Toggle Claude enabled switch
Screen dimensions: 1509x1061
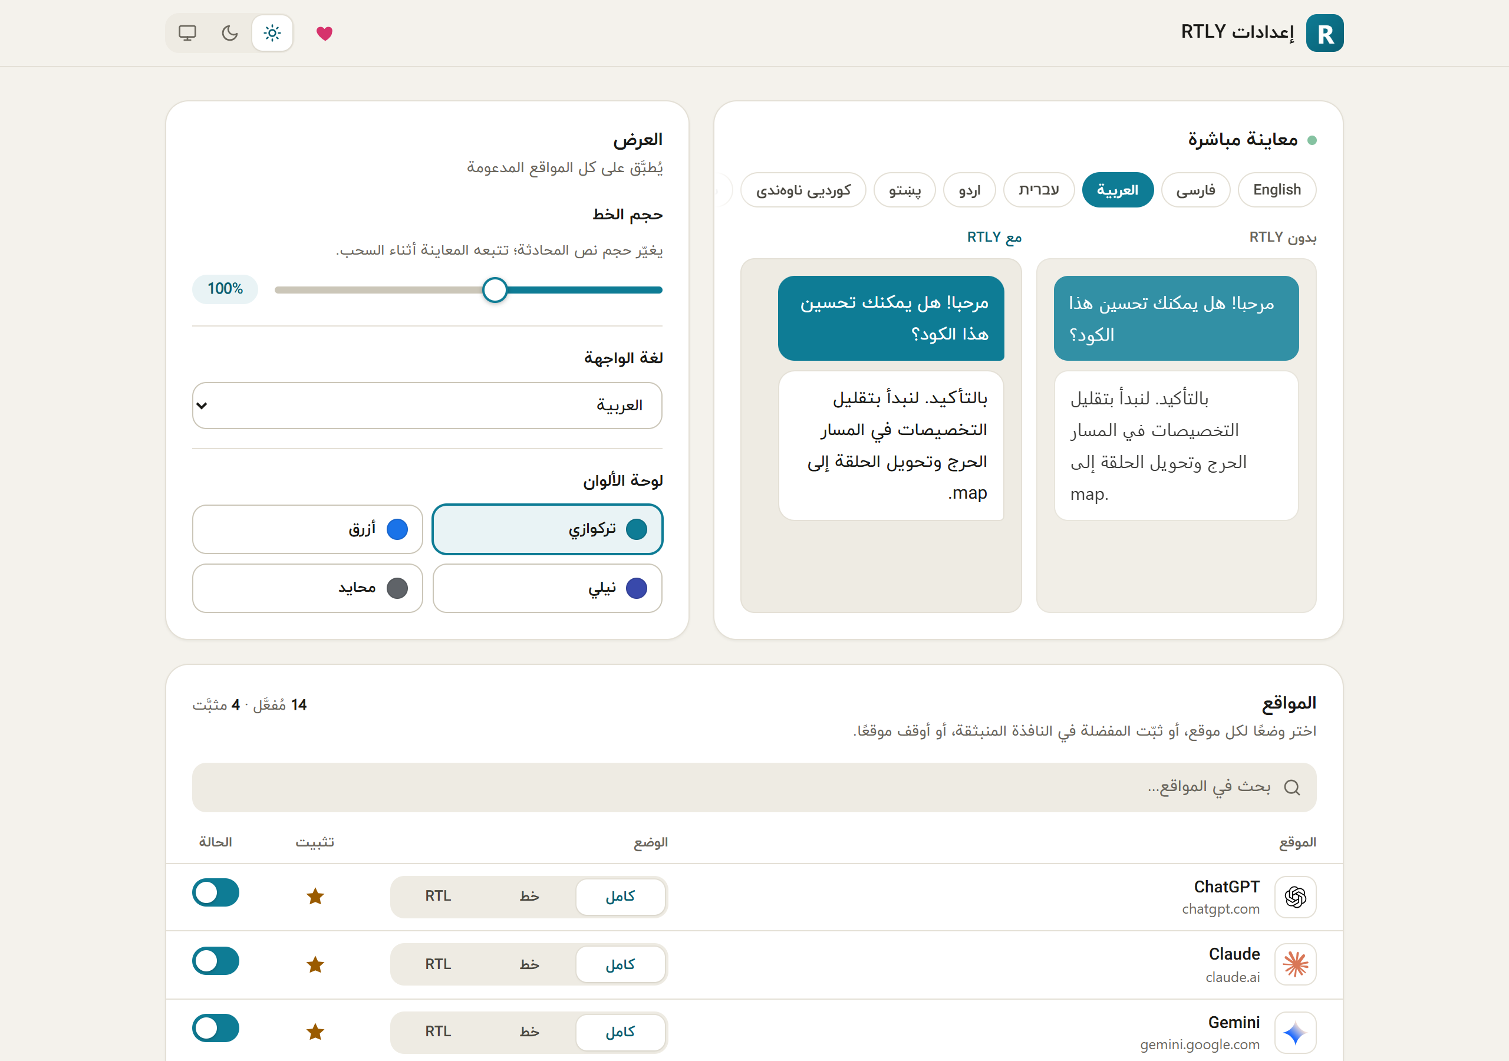[216, 960]
